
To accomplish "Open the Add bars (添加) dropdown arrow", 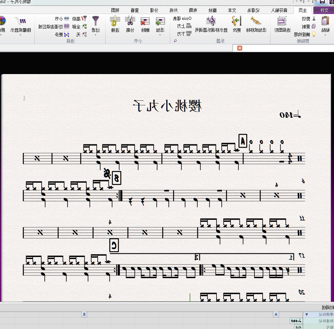I will coord(160,35).
